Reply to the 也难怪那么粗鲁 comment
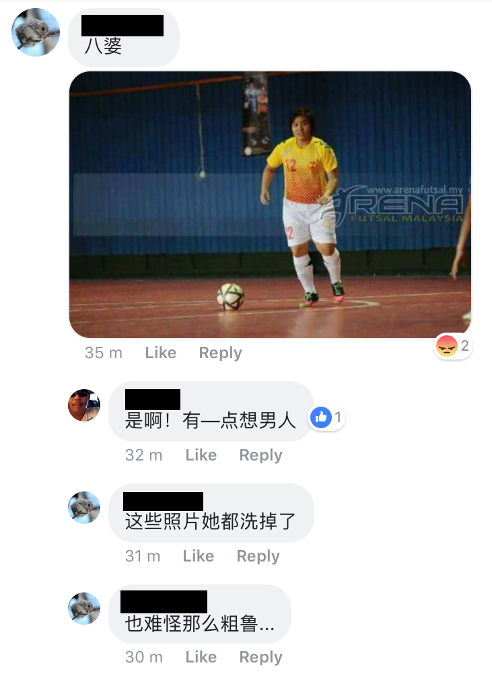 (260, 657)
